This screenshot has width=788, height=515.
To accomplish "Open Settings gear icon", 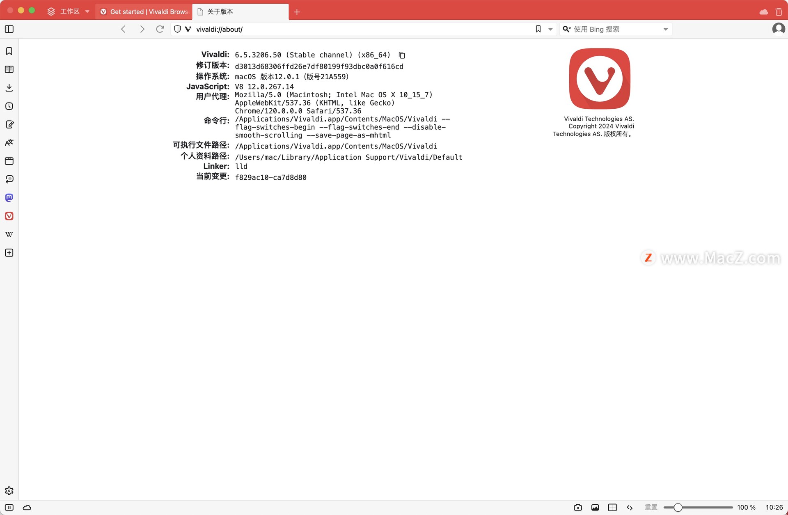I will (9, 491).
